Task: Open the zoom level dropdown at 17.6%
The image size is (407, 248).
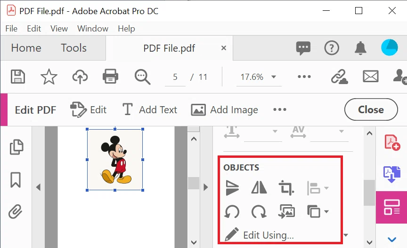Action: 274,77
